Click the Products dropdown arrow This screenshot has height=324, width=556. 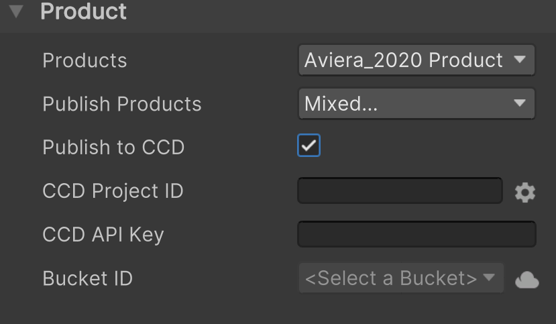519,60
